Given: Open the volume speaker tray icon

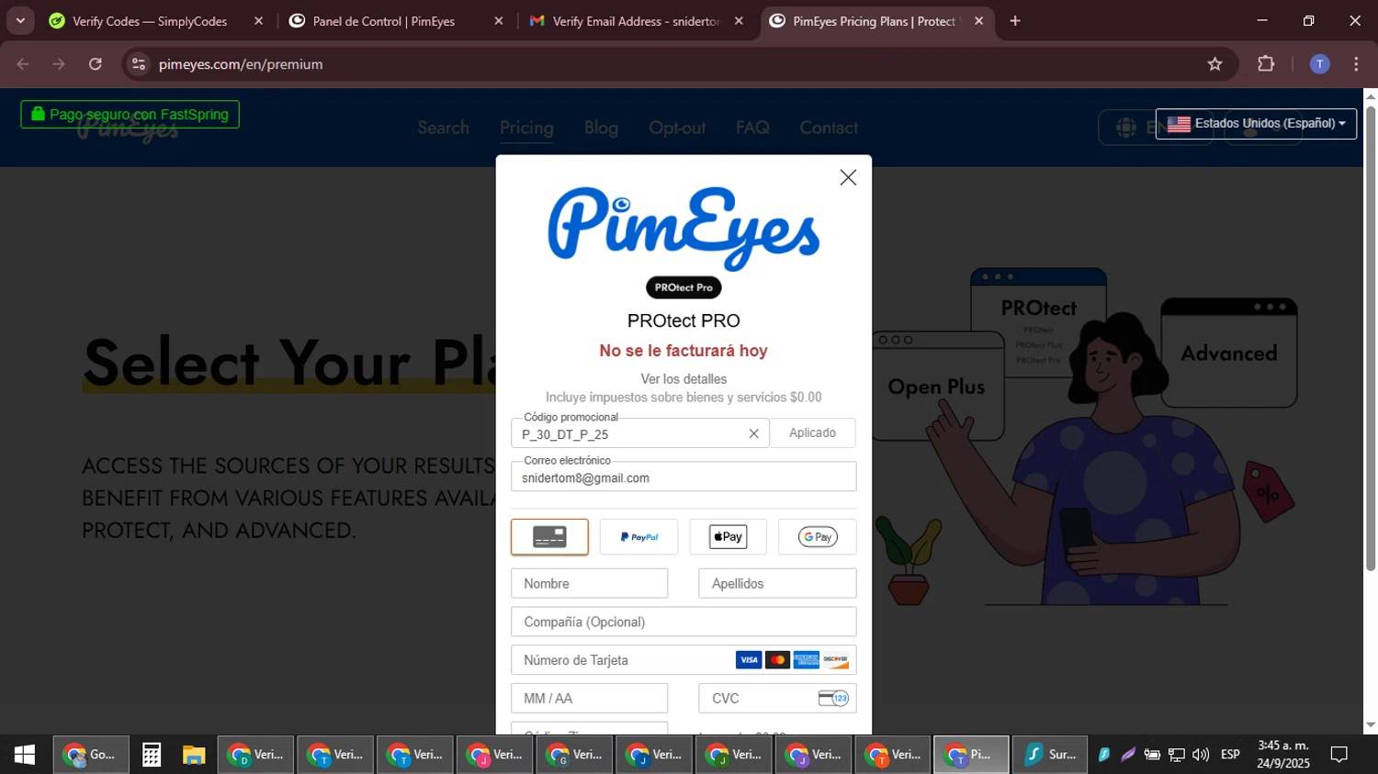Looking at the screenshot, I should 1201,755.
